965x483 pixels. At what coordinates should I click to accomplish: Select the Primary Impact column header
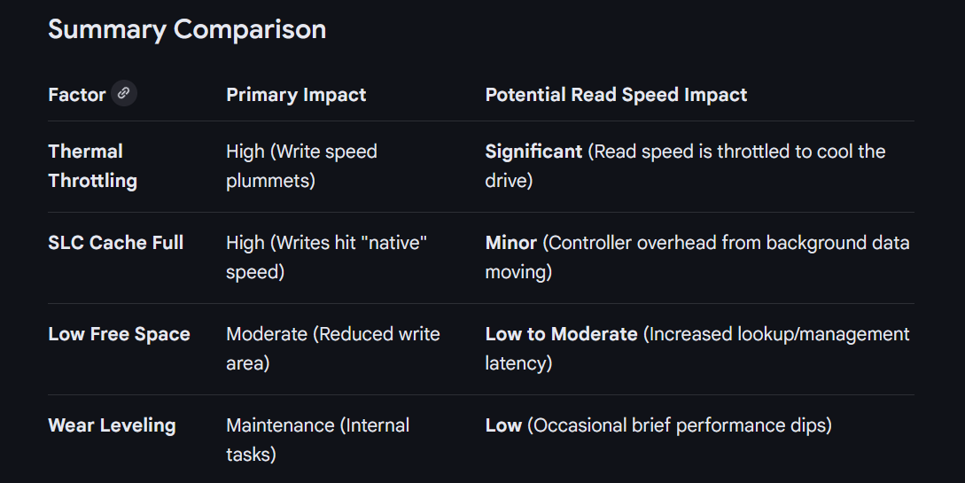296,95
